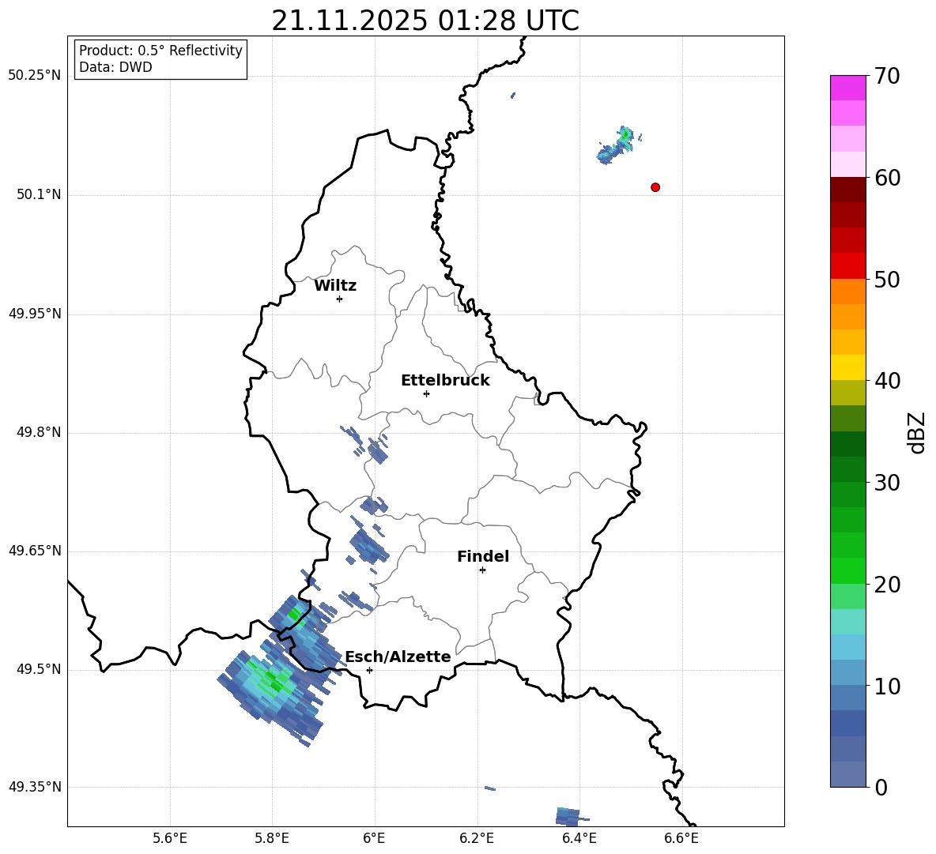Click the bright green segment at 20

click(x=847, y=570)
